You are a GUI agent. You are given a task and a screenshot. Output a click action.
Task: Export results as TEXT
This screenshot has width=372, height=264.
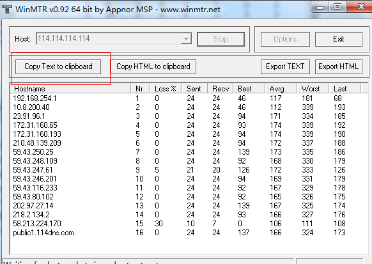[x=285, y=66]
